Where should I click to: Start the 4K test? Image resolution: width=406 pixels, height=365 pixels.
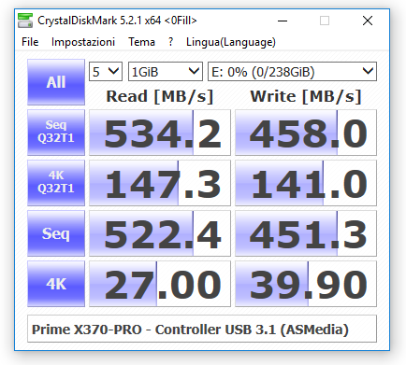pos(56,284)
